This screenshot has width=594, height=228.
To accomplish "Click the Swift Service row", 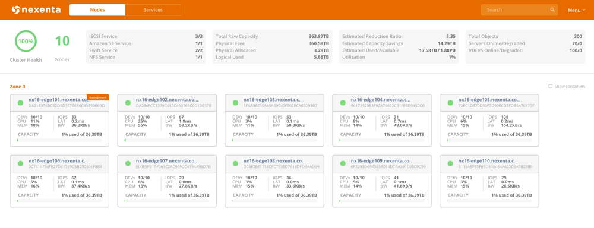I will pyautogui.click(x=146, y=50).
